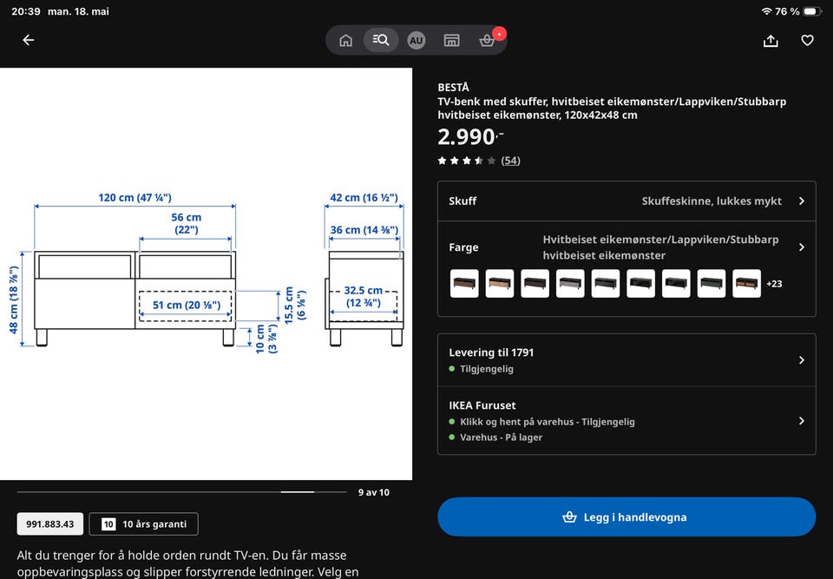Copy article number 991.883.43
833x579 pixels.
click(50, 523)
